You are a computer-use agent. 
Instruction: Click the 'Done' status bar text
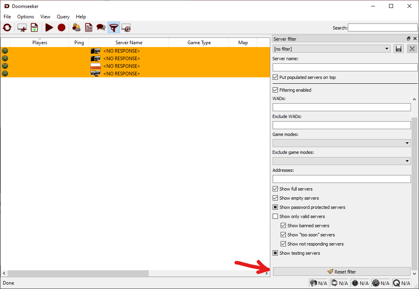pos(8,283)
